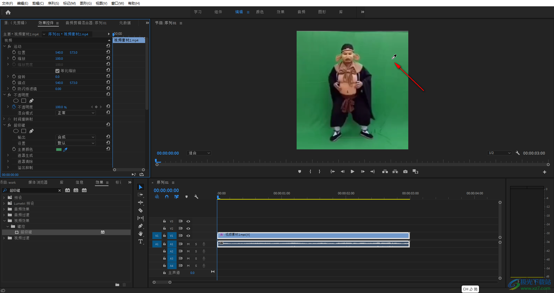Select the Slip tool
Viewport: 554px width, 293px height.
(x=141, y=218)
